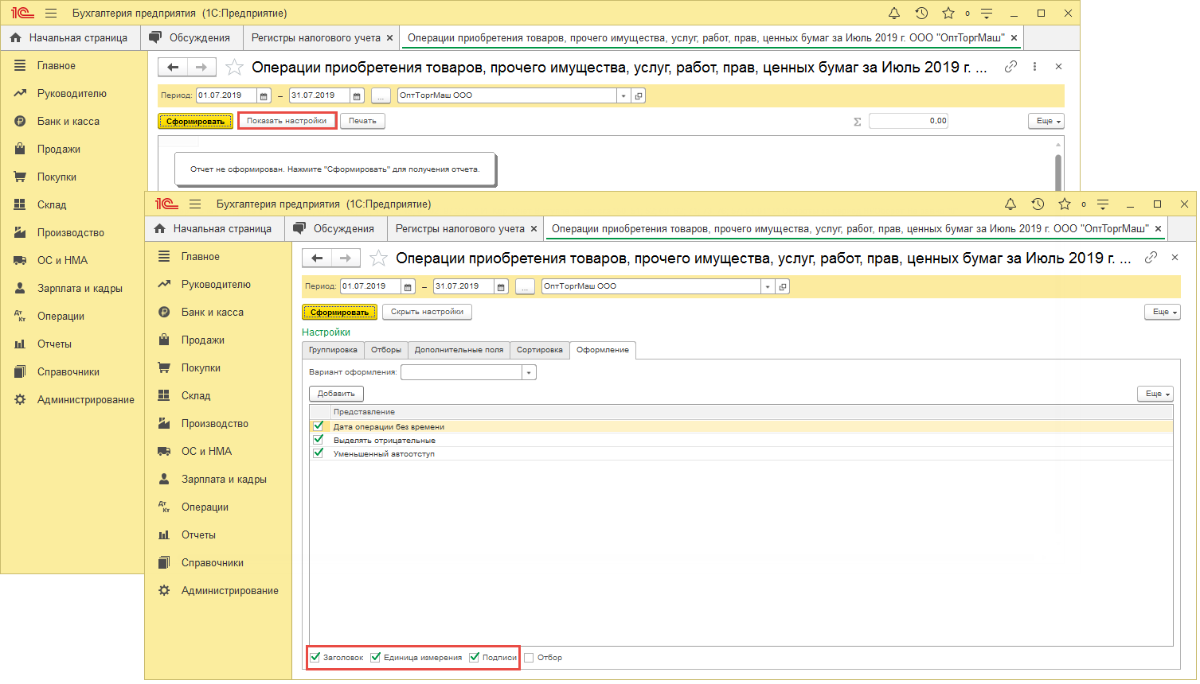Copy link icon in front window
The height and width of the screenshot is (684, 1200).
[1151, 258]
